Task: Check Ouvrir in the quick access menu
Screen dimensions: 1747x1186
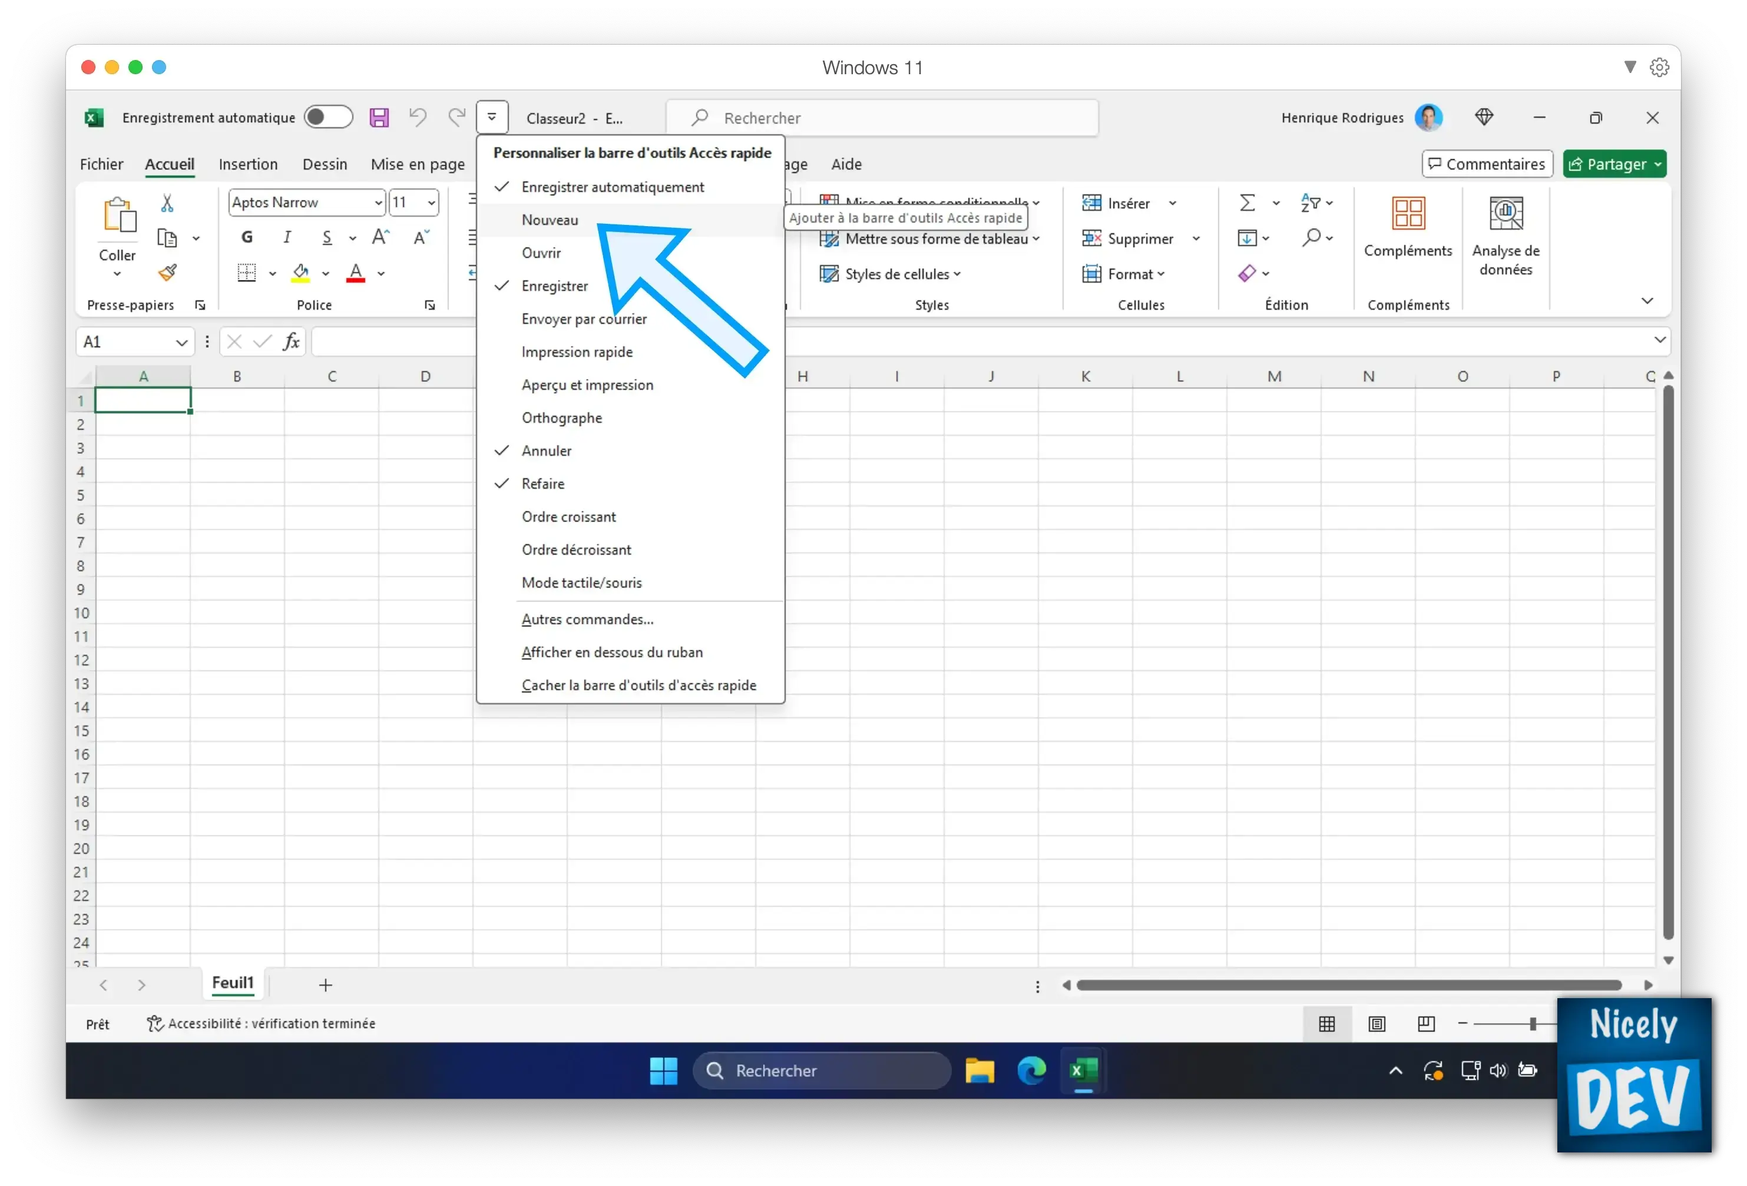Action: pyautogui.click(x=630, y=253)
